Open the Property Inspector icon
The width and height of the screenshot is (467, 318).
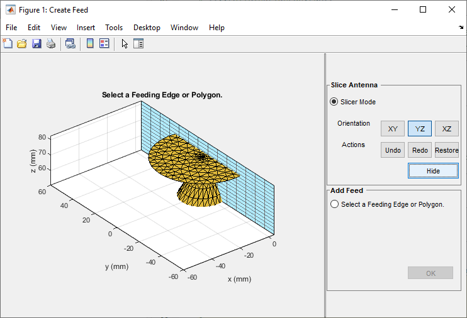(x=138, y=43)
